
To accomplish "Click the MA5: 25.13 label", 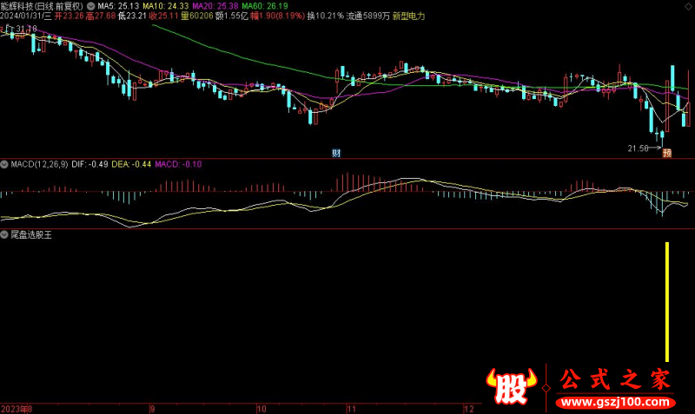I will point(118,6).
